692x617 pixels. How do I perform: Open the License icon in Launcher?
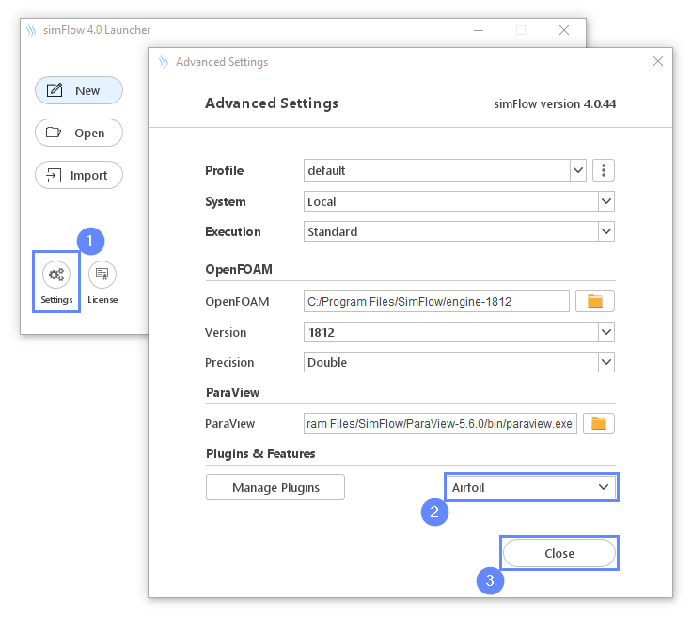pyautogui.click(x=102, y=275)
